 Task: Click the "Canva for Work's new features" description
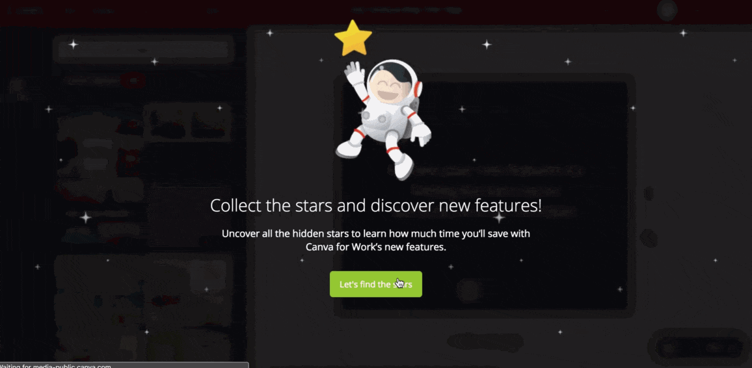(x=375, y=241)
